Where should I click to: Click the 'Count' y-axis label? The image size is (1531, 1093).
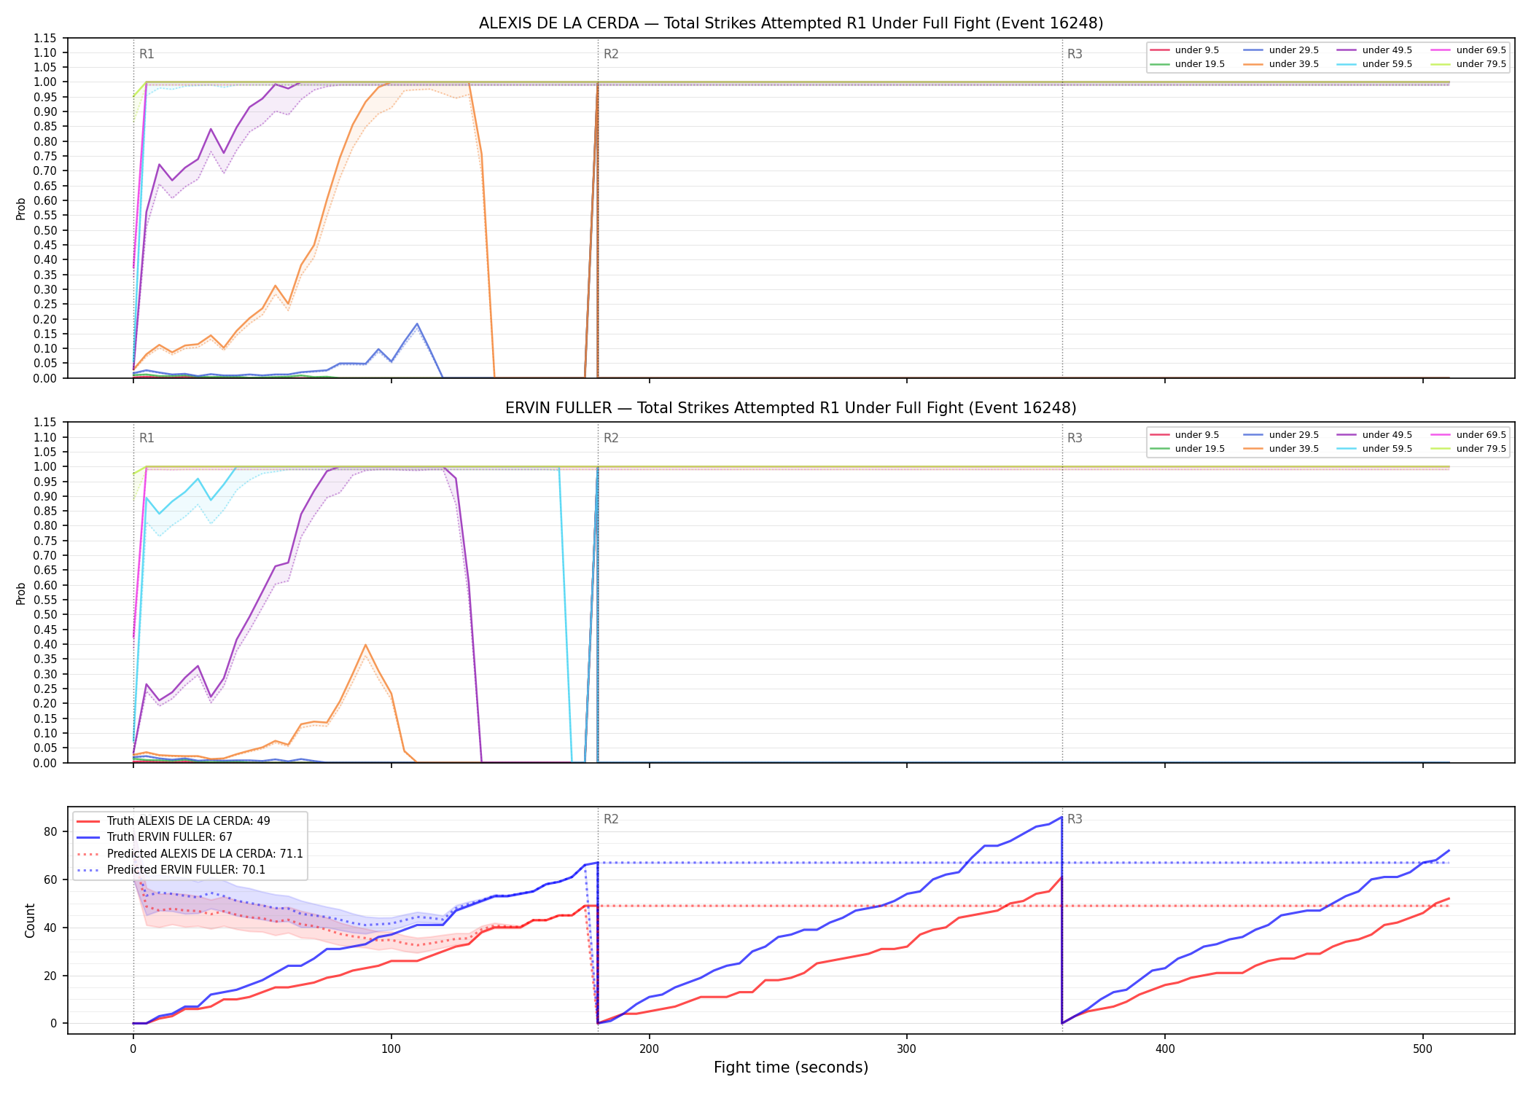(x=30, y=920)
